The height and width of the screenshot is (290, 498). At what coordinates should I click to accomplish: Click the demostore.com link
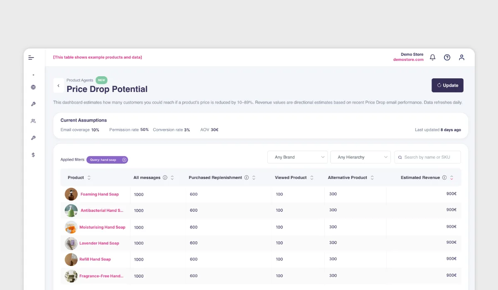pyautogui.click(x=408, y=60)
